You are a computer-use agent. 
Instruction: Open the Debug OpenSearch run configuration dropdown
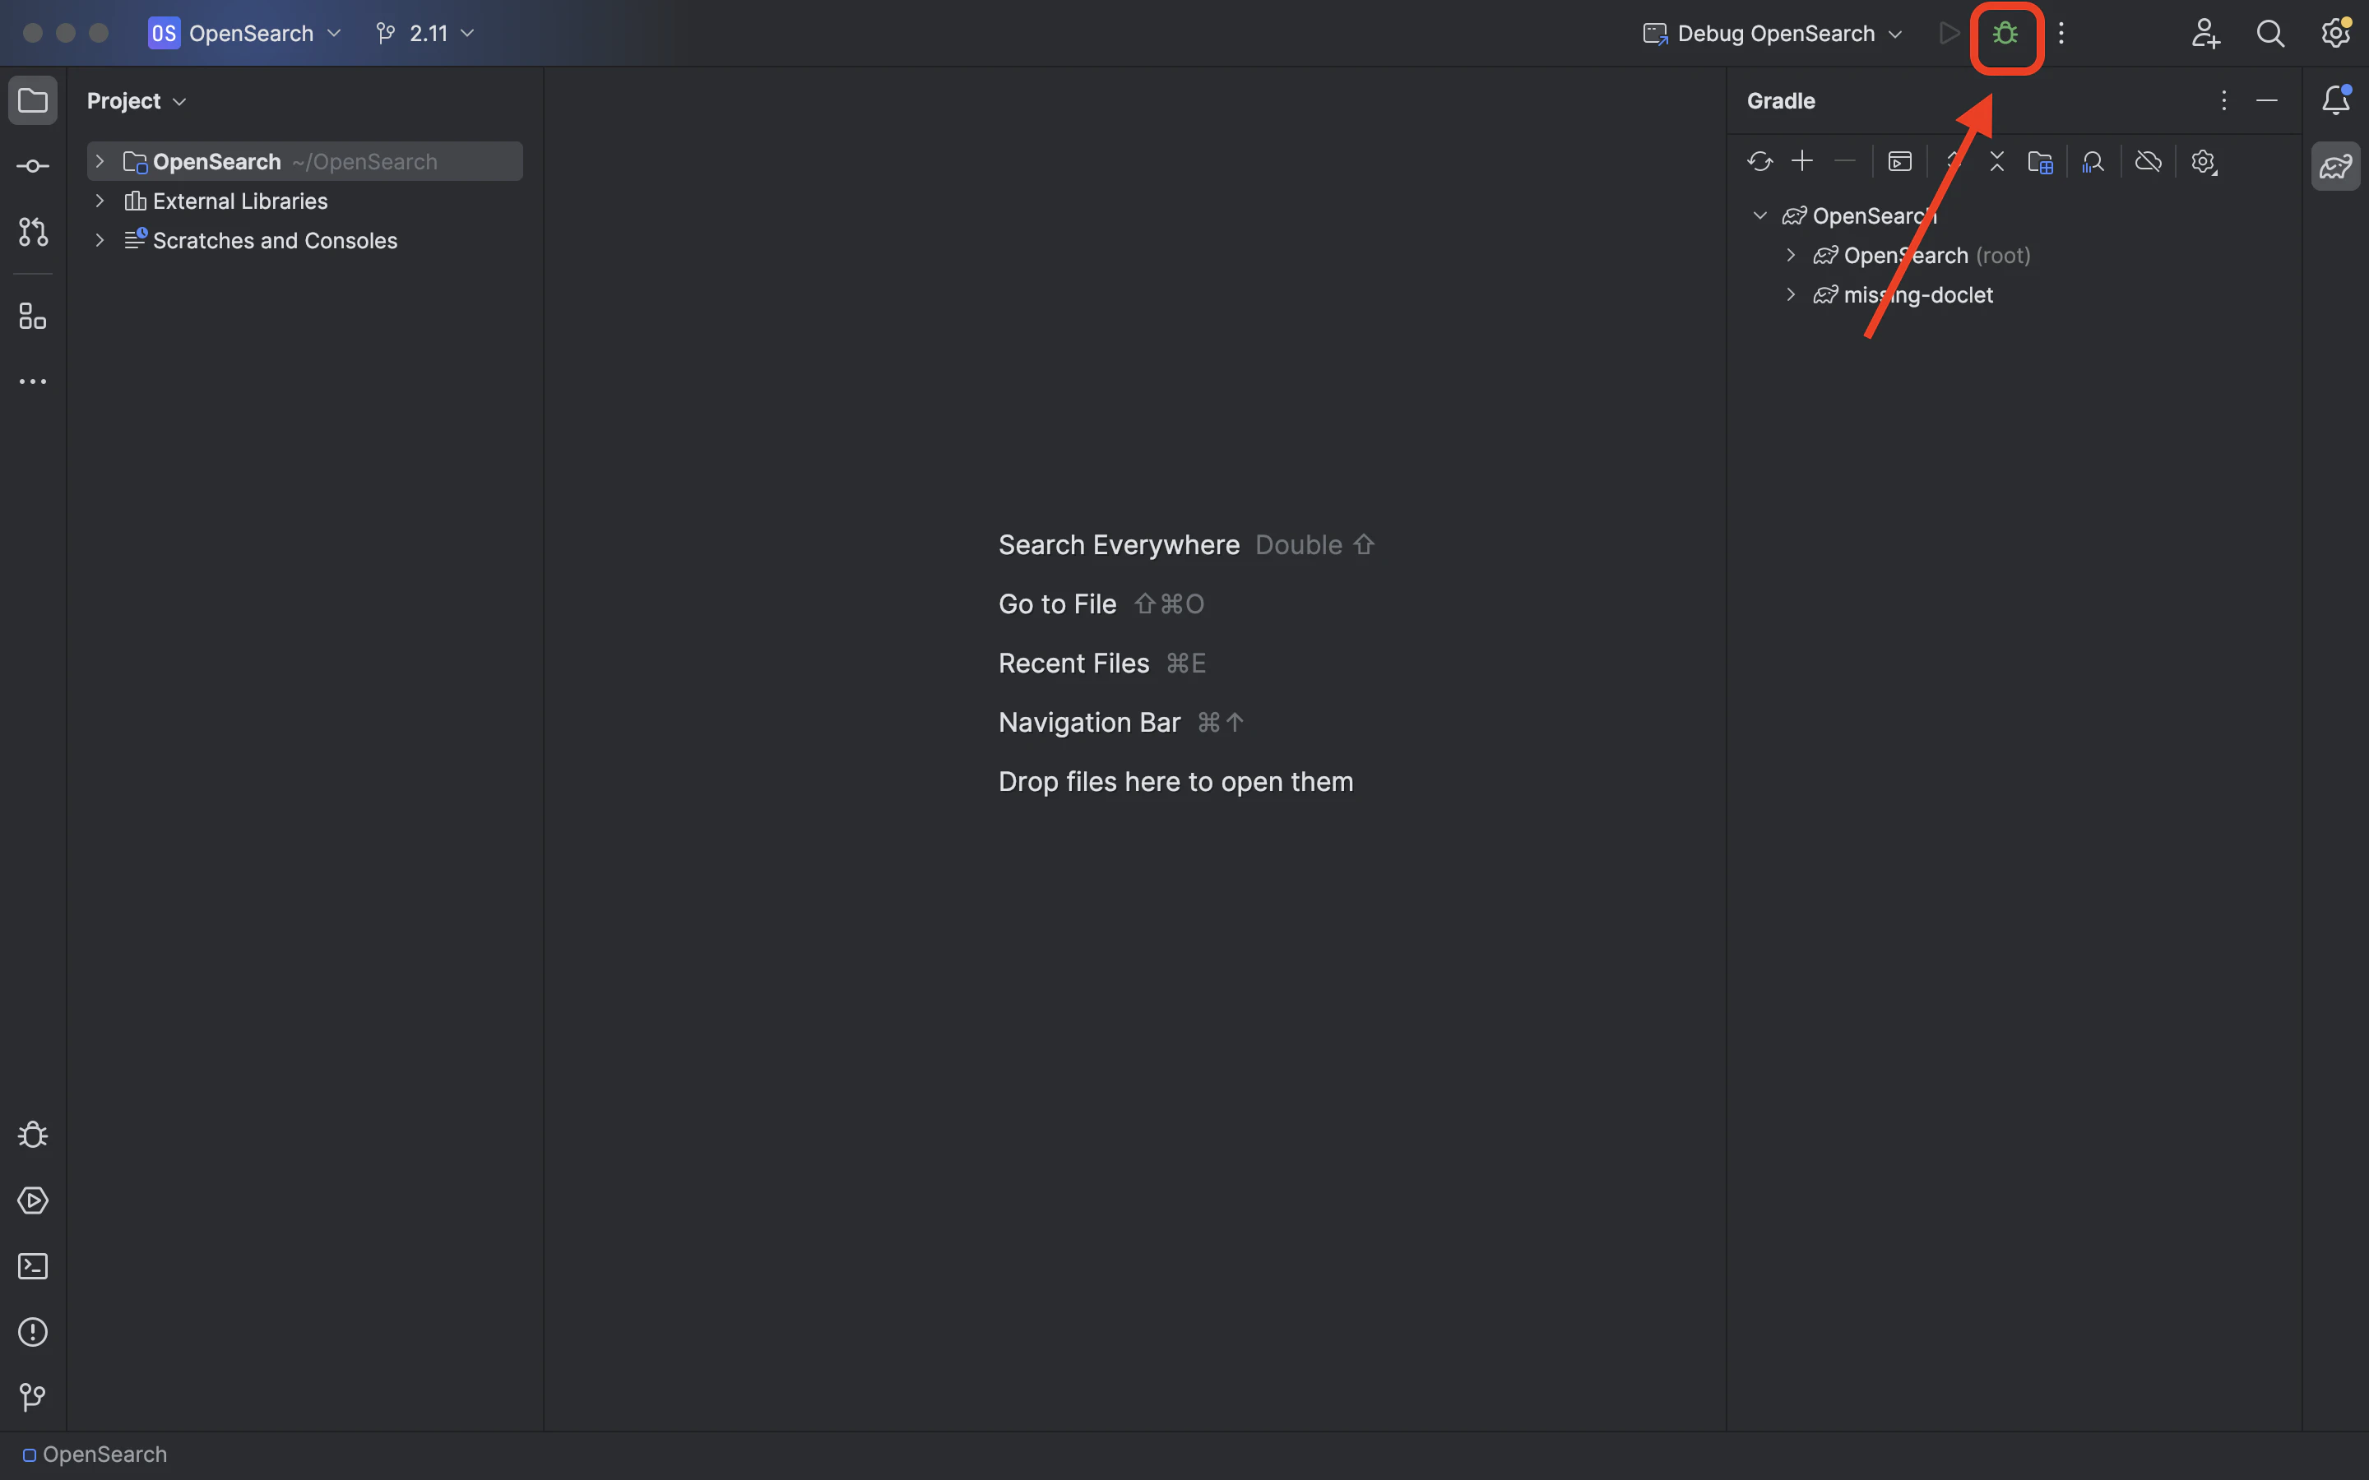pyautogui.click(x=1773, y=33)
